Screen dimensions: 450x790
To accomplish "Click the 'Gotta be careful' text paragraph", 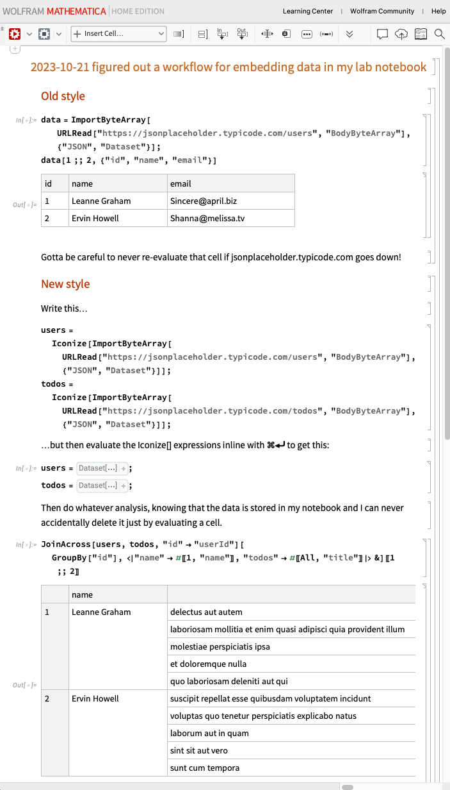I will [221, 257].
